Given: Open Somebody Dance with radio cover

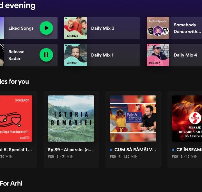Looking at the screenshot, I should coord(158,28).
